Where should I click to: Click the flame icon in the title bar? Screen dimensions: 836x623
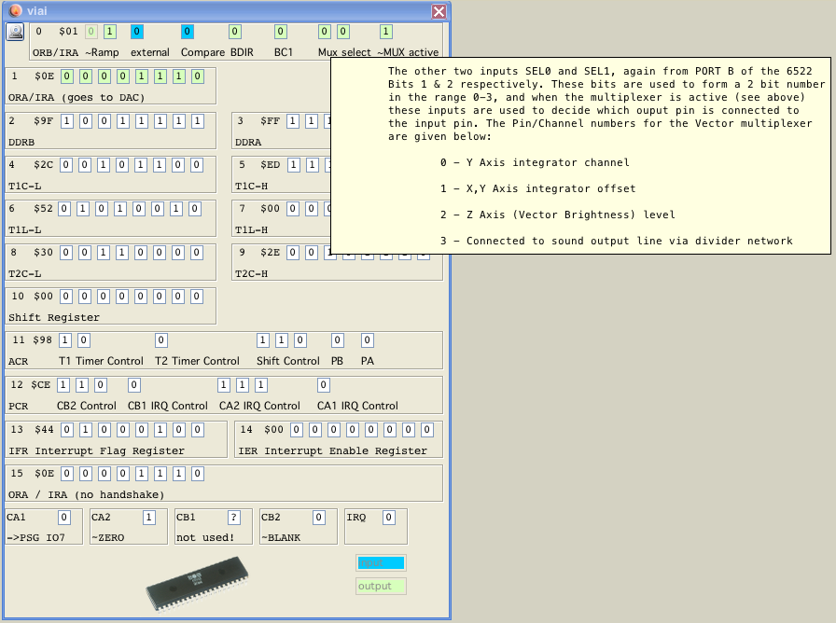14,11
